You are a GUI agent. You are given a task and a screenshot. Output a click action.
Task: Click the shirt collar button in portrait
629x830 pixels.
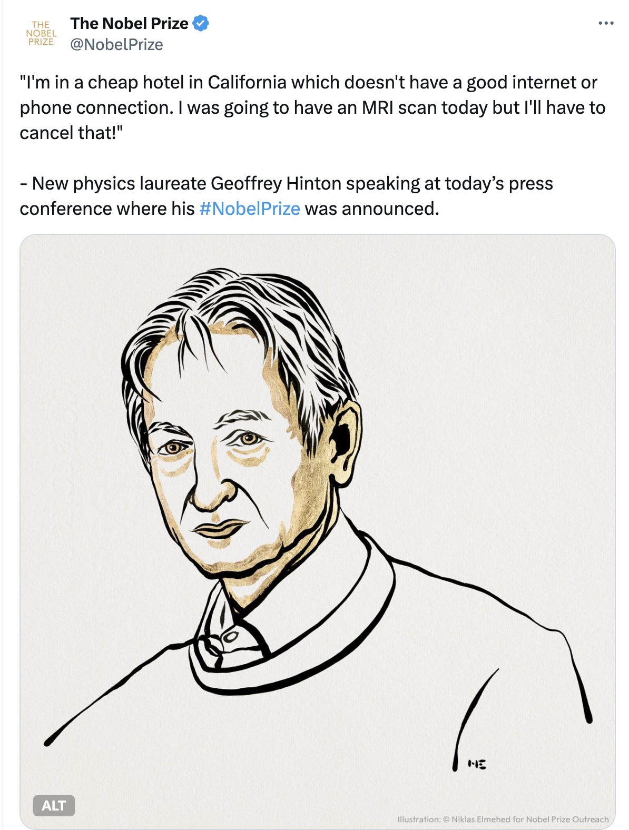(230, 637)
